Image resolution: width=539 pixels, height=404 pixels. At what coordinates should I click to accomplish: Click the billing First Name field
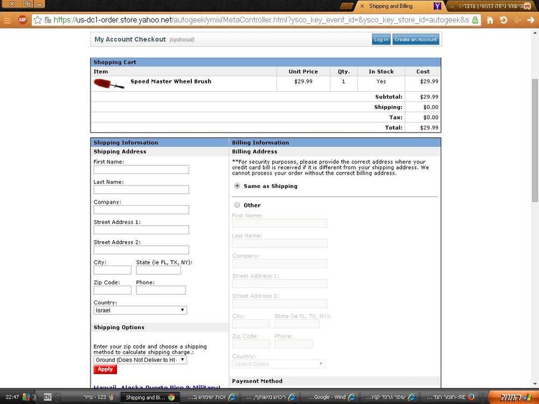[279, 224]
